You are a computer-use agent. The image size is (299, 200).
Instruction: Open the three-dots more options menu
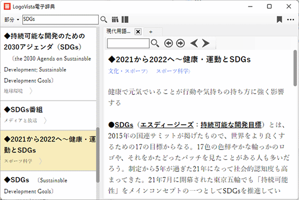[291, 20]
